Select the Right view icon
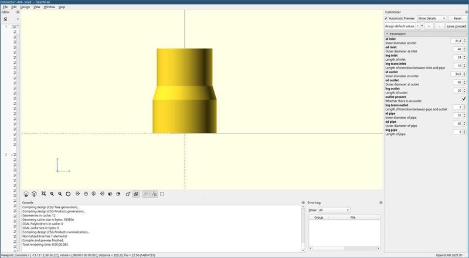 [x=78, y=194]
